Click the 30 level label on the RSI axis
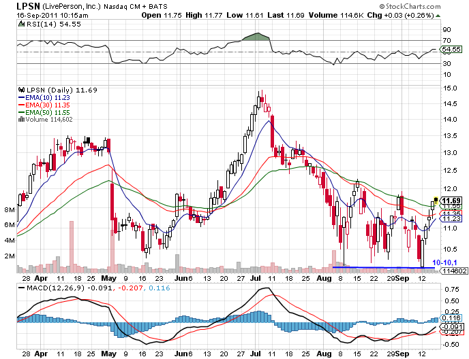This screenshot has width=469, height=359. click(447, 63)
